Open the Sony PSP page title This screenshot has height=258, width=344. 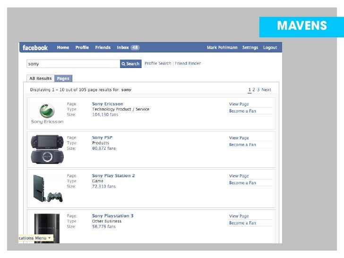point(102,138)
